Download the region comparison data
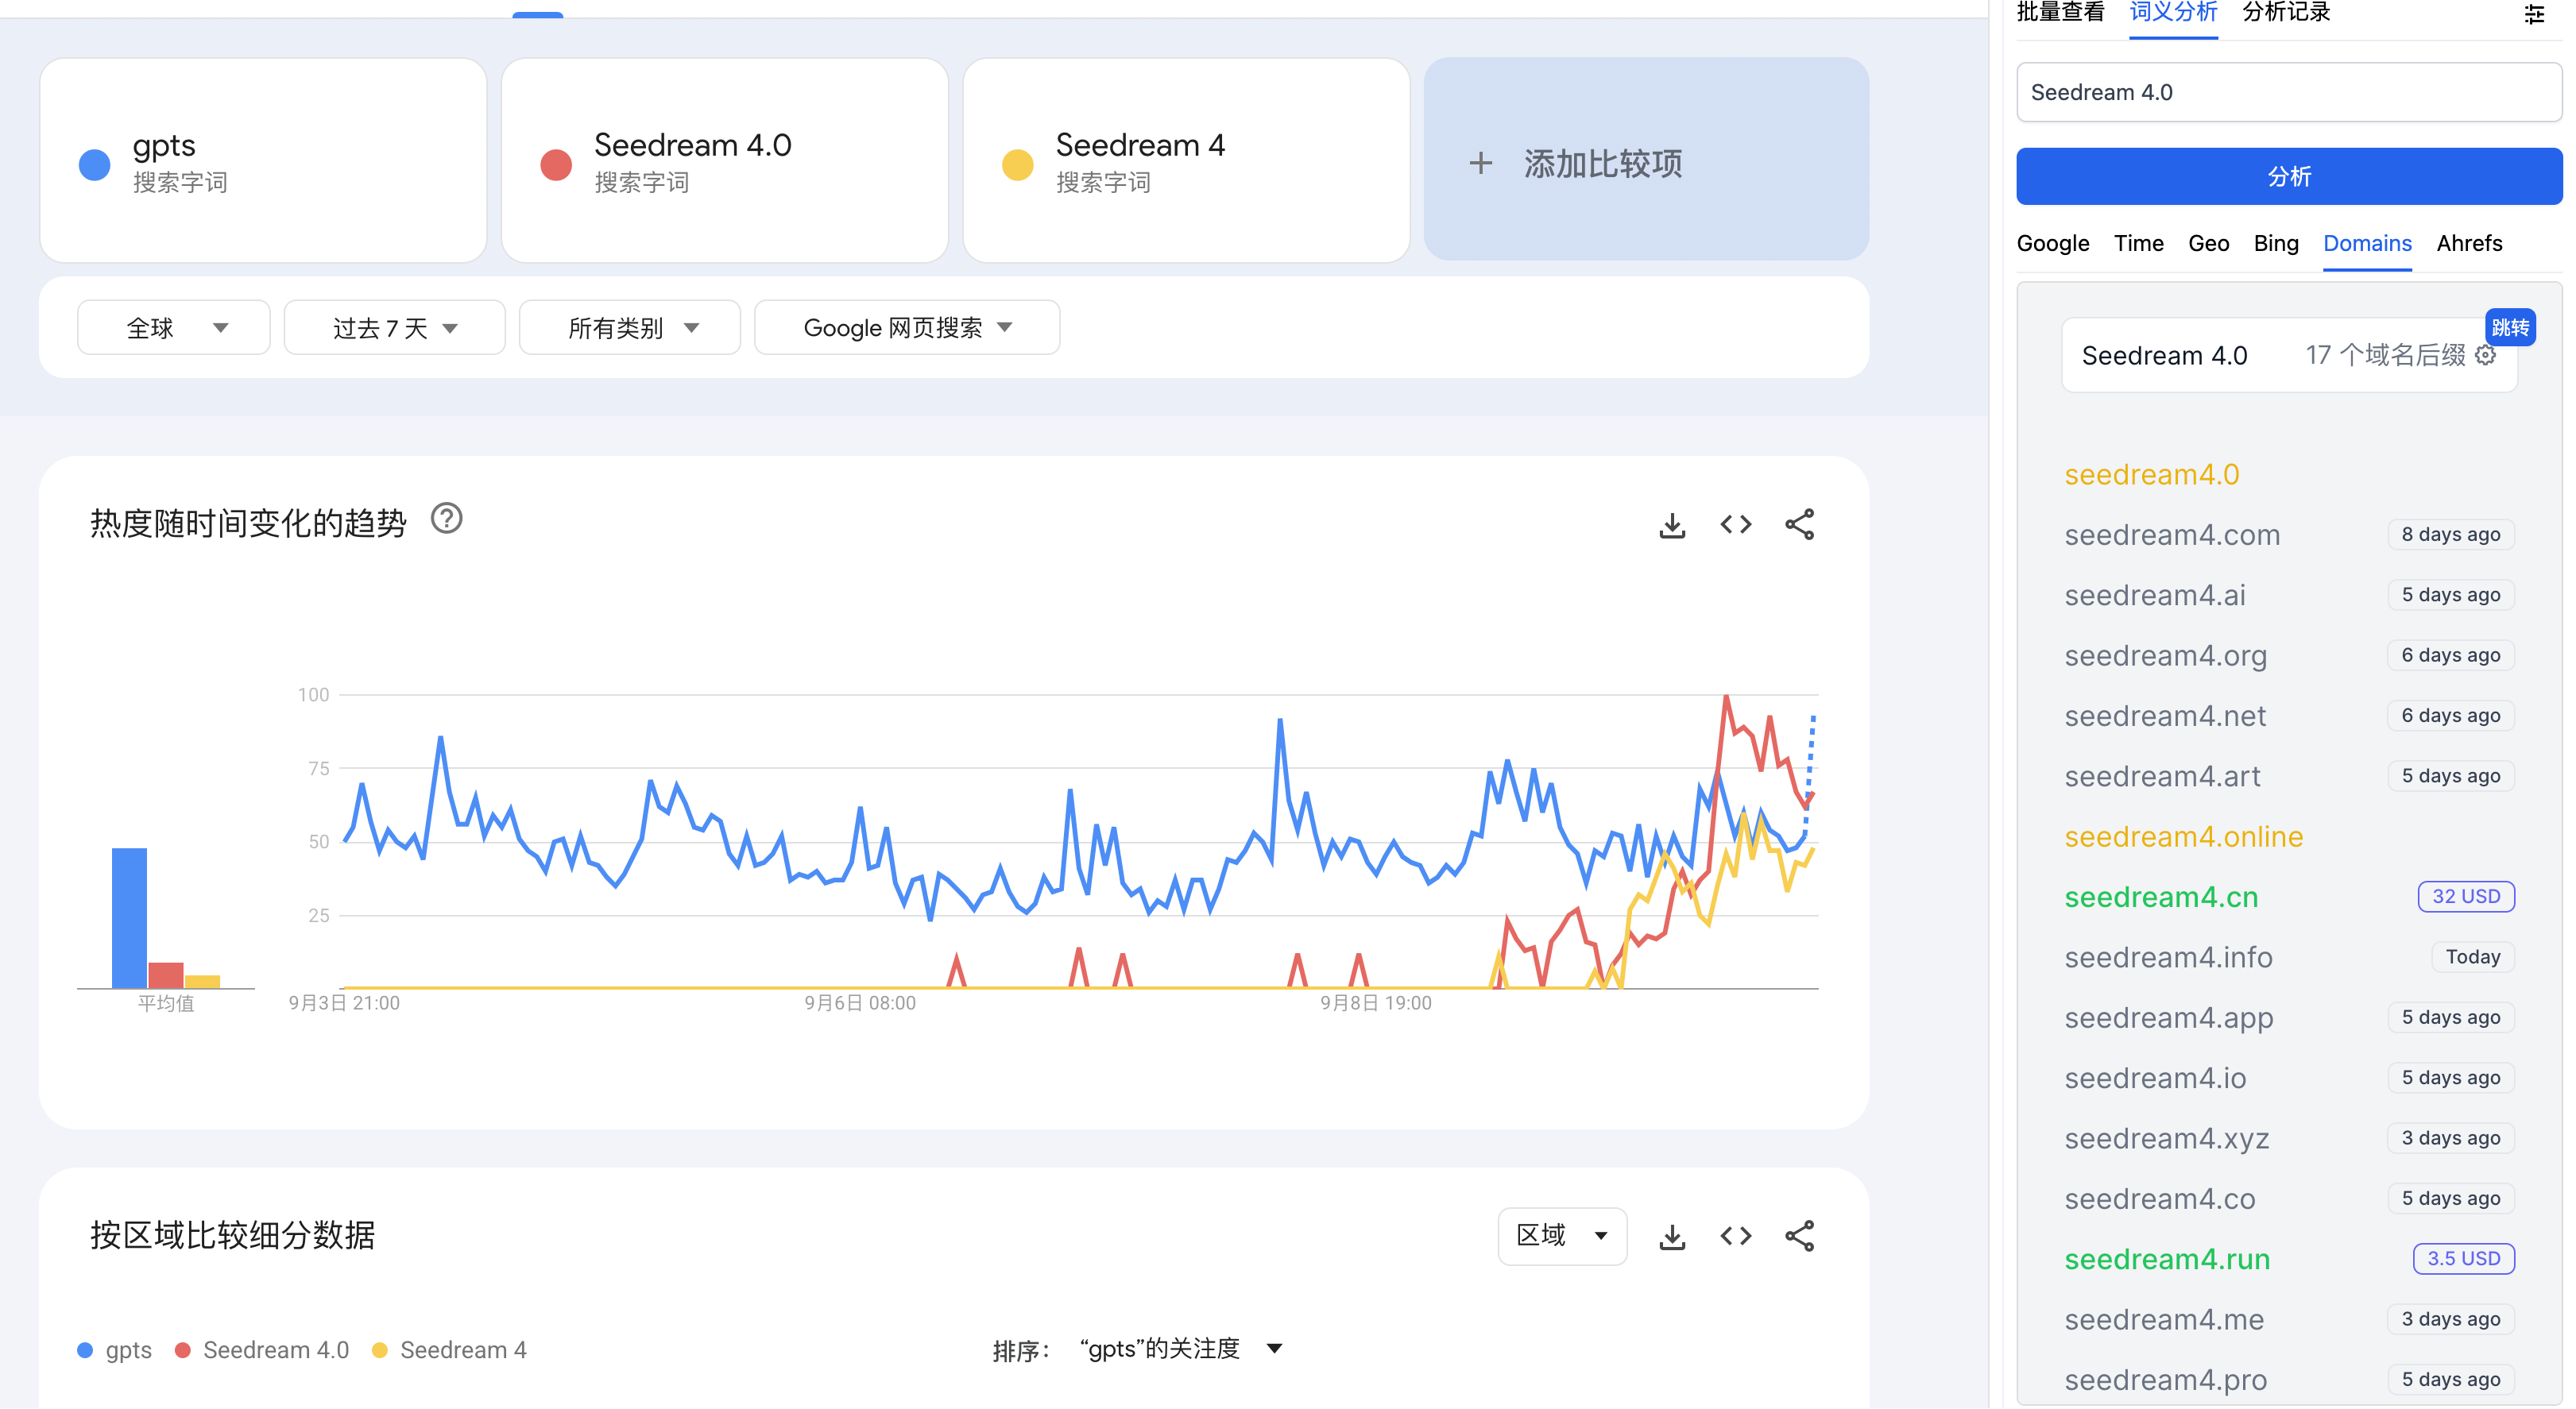The image size is (2576, 1409). [x=1672, y=1236]
